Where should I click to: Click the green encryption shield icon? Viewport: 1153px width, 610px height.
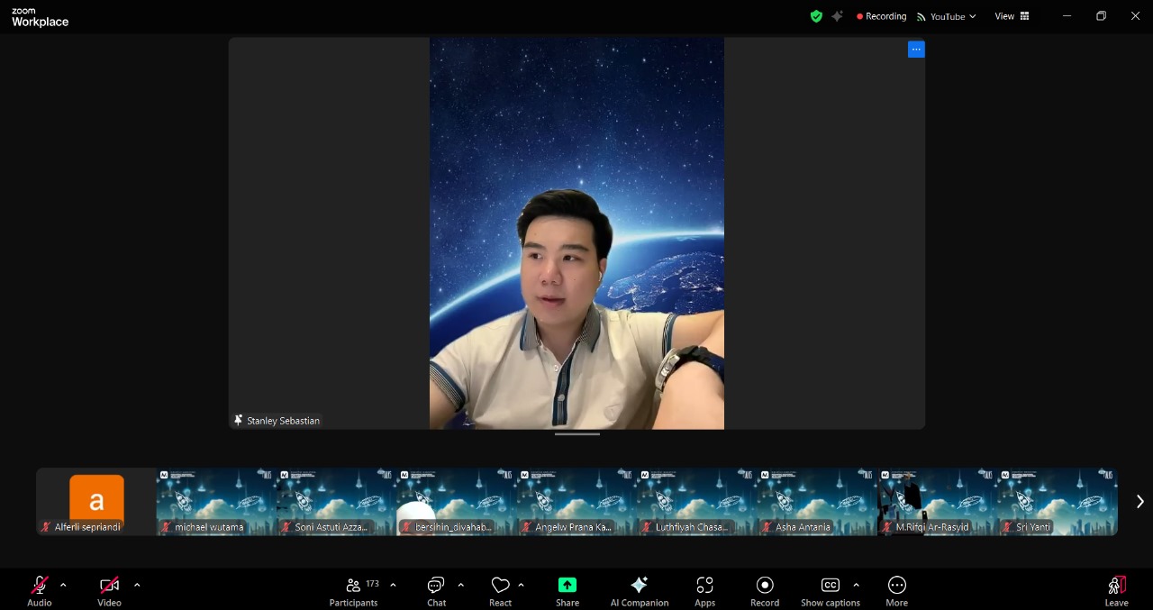coord(816,16)
